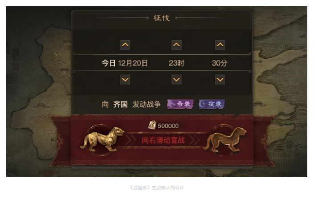Toggle the 奇袭 surprise attack option
This screenshot has width=318, height=199.
(180, 104)
